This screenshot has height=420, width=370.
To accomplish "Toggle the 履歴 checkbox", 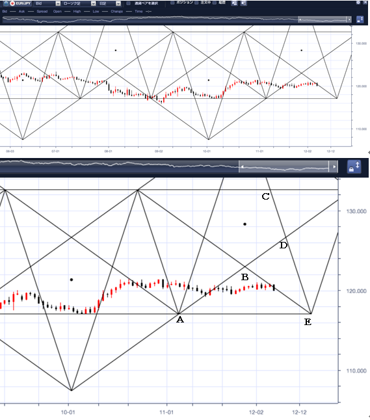I will [x=215, y=3].
